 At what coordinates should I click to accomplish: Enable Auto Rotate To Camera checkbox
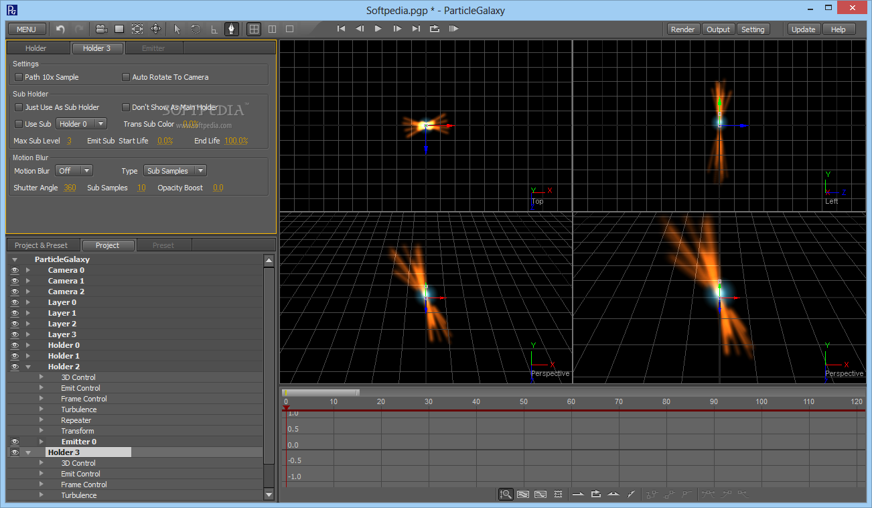[x=126, y=77]
